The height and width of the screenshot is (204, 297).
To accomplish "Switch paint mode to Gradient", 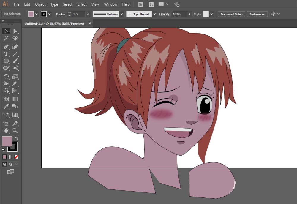I will (10, 157).
